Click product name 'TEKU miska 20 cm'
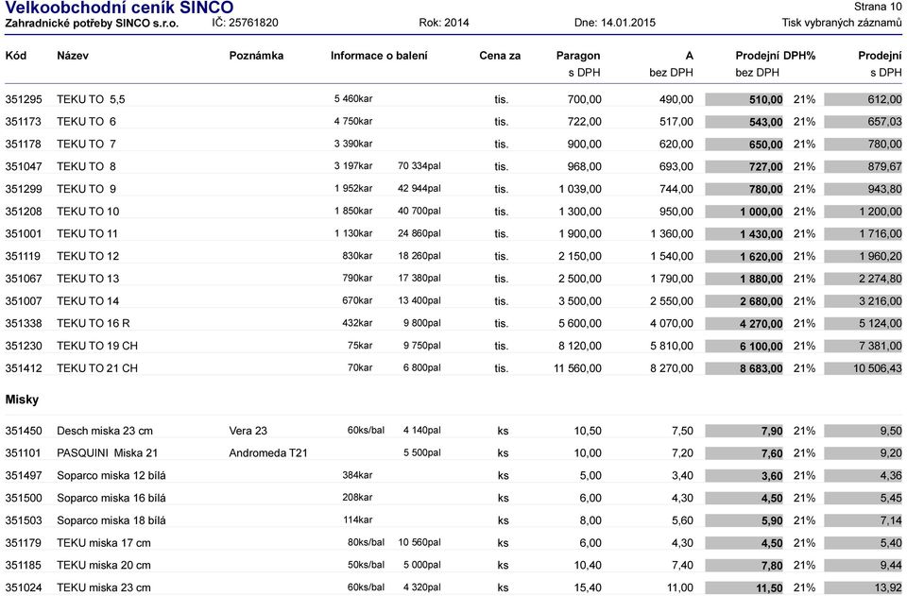This screenshot has height=596, width=907. [x=104, y=566]
